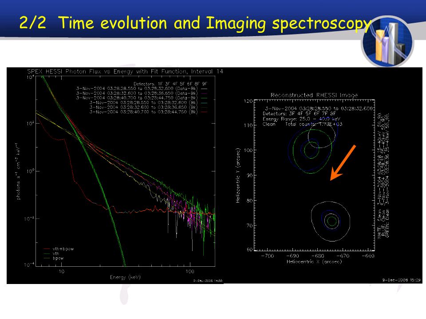Click the "photons s⁻¹ cm⁻² keV⁻¹" y-axis label
Screen dimensions: 426x319
pyautogui.click(x=18, y=171)
